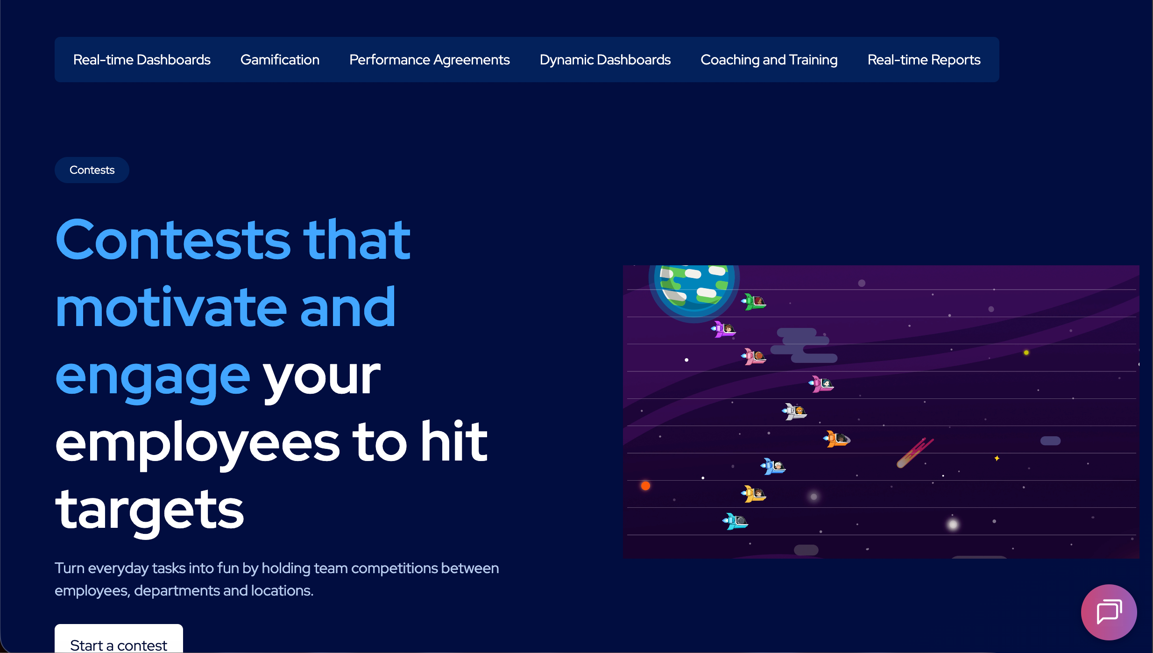This screenshot has height=653, width=1153.
Task: Click the pink rocket with blue-haired pilot
Action: coord(821,384)
